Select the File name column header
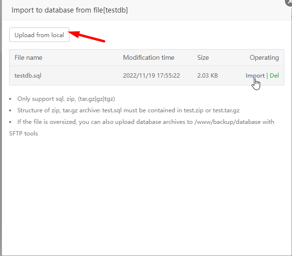292x256 pixels. [28, 57]
